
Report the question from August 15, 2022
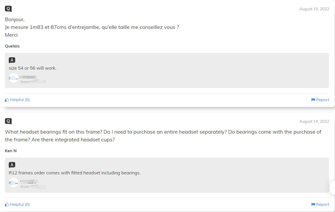[x=320, y=100]
